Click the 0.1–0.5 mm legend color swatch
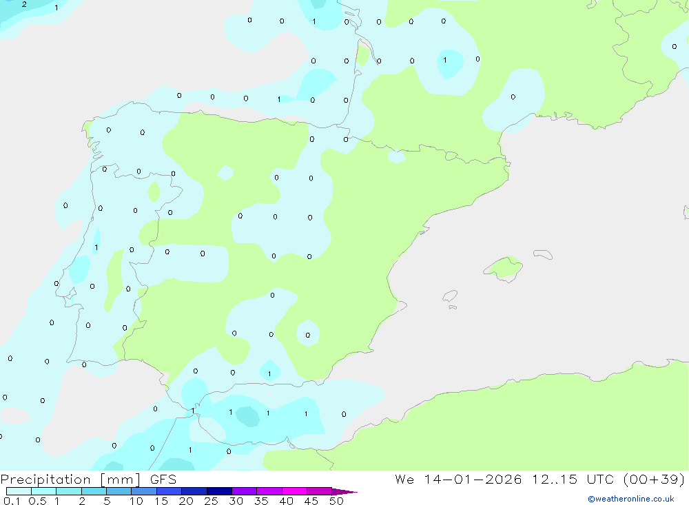Image resolution: width=689 pixels, height=505 pixels. (x=19, y=491)
